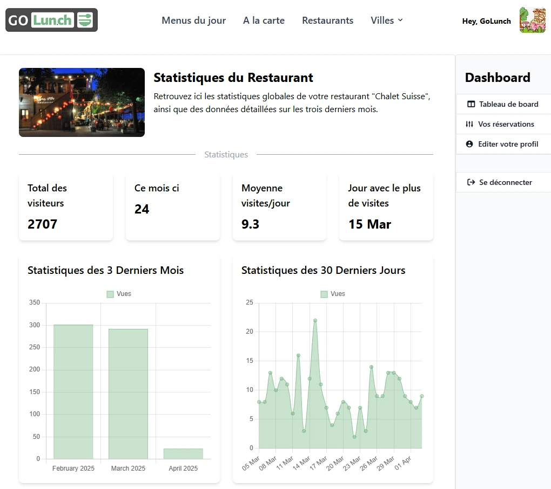
Task: Click the Ce mois ci value 24
Action: pyautogui.click(x=142, y=209)
